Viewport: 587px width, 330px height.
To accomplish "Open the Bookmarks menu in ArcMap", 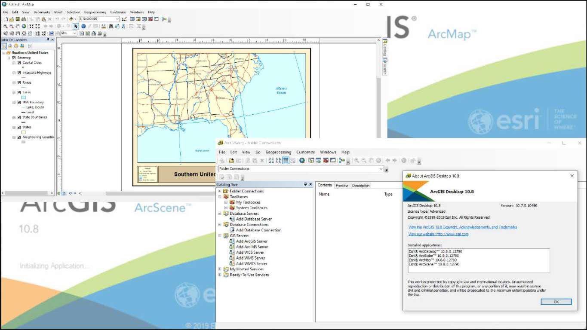I will (42, 12).
